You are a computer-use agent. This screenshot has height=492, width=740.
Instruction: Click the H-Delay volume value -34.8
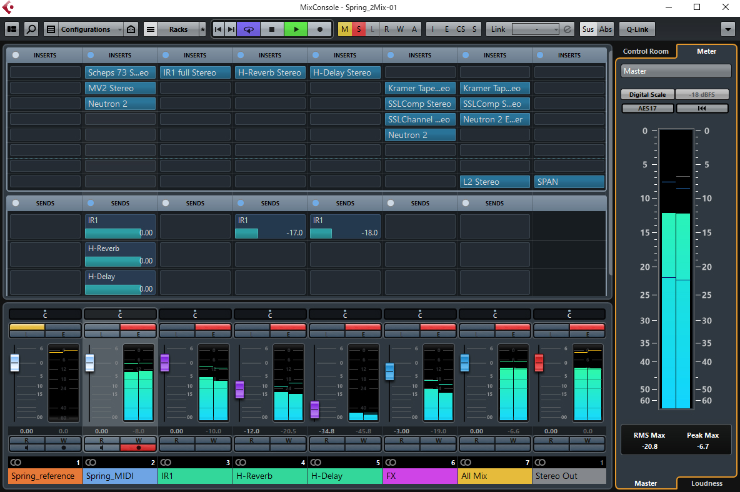click(x=327, y=431)
